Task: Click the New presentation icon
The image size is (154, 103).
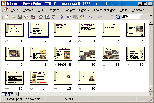Action: 7,17
